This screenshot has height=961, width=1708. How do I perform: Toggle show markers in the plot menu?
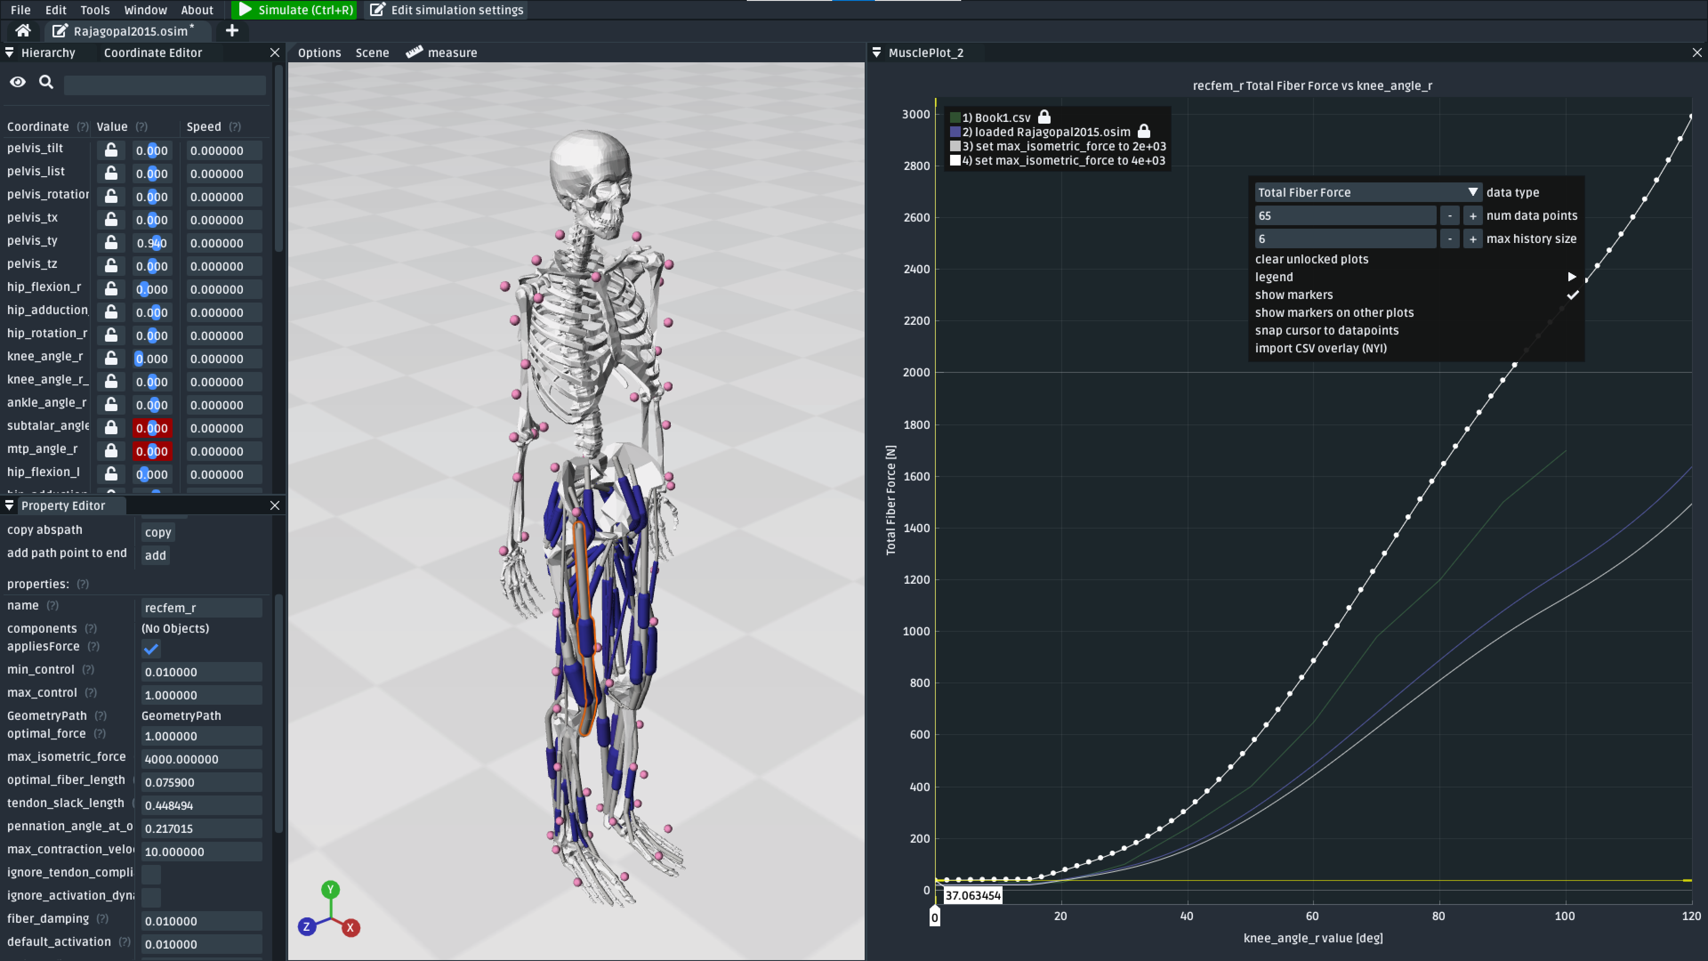(x=1293, y=295)
